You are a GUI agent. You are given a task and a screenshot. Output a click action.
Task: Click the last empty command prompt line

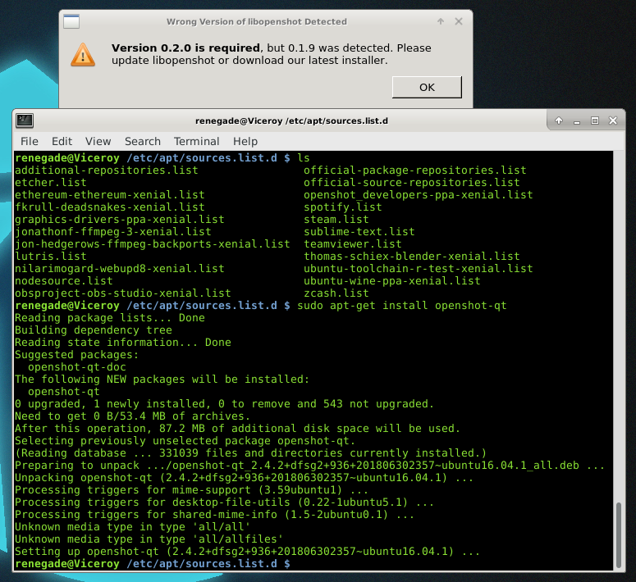153,564
